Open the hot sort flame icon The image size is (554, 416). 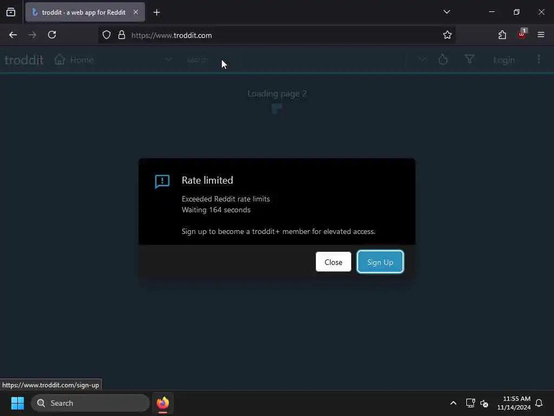pos(443,60)
